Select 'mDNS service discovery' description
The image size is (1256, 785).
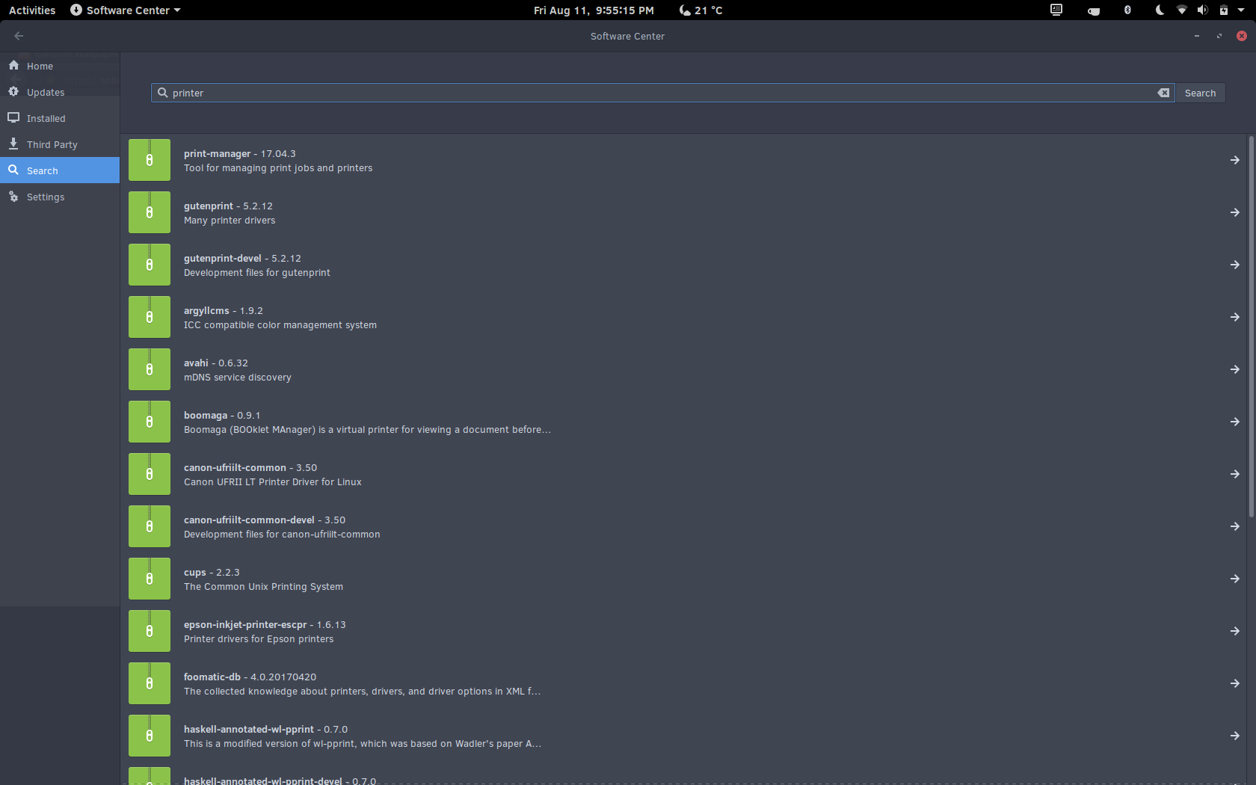pyautogui.click(x=238, y=378)
